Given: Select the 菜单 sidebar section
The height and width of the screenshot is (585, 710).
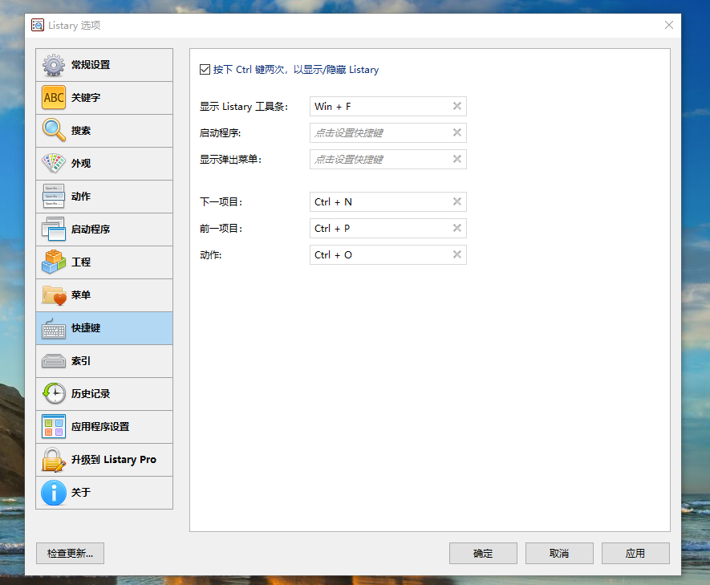Looking at the screenshot, I should [x=104, y=295].
